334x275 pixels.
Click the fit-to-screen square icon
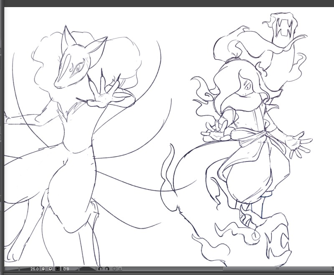[58, 269]
